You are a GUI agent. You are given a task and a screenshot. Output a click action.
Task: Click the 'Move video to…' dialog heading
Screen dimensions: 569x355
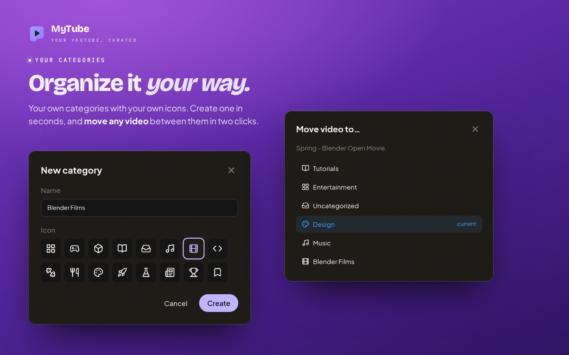(328, 129)
